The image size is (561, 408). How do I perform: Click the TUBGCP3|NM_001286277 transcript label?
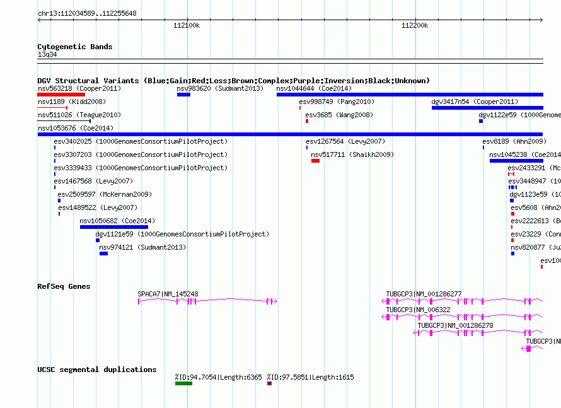click(424, 294)
